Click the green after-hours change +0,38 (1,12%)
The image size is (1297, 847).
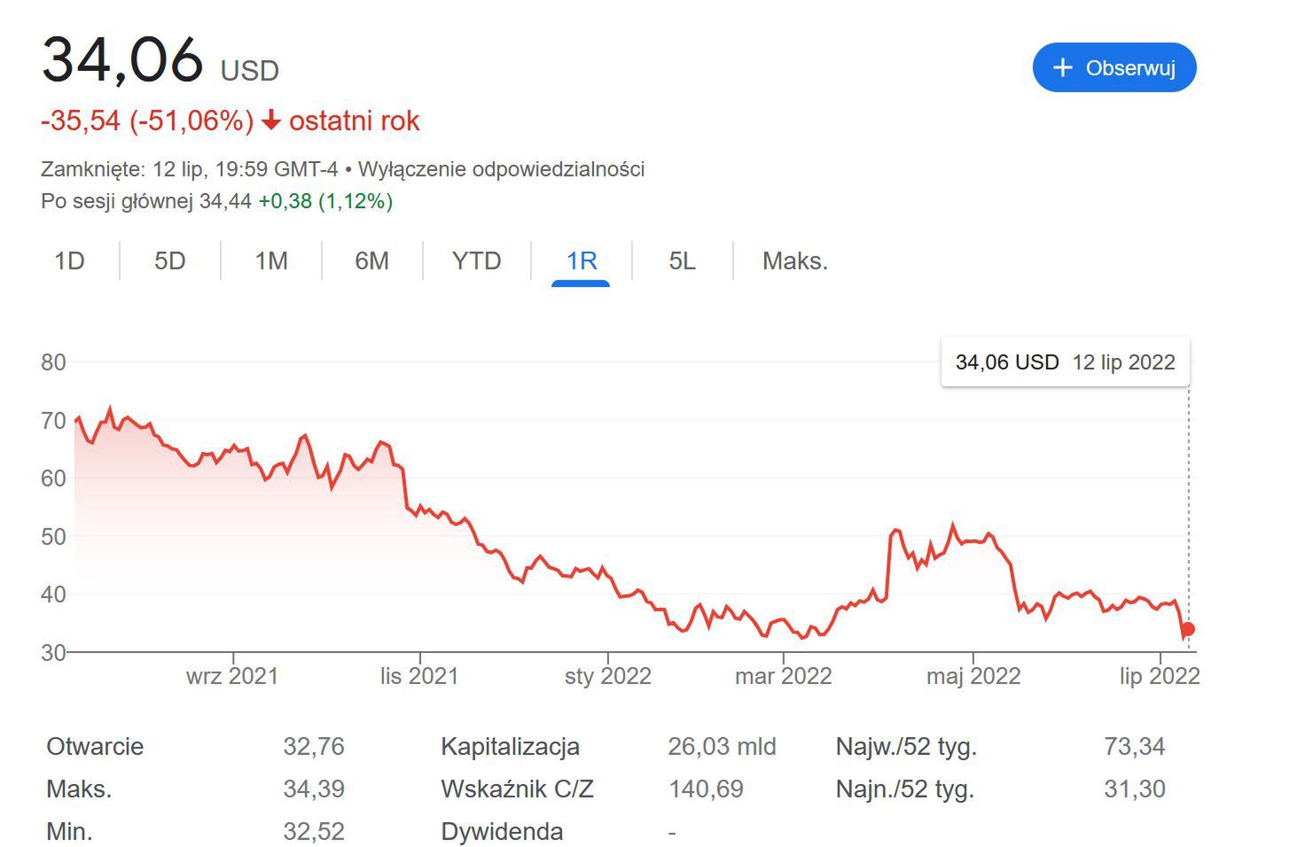tap(326, 202)
